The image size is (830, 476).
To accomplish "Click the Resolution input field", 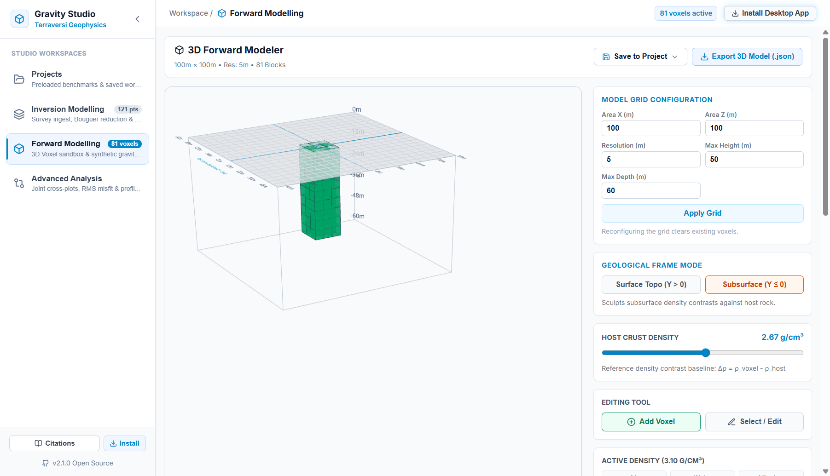I will tap(651, 160).
